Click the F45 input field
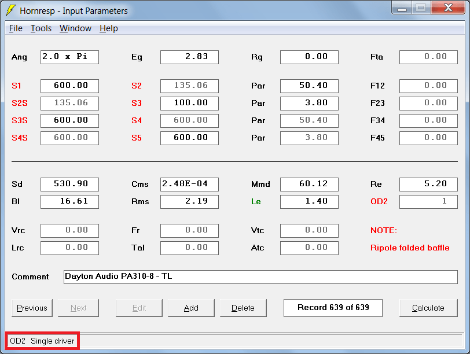 429,138
